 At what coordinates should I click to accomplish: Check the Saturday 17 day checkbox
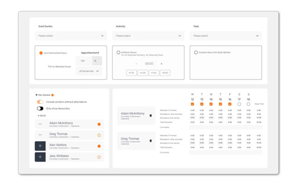pyautogui.click(x=239, y=104)
